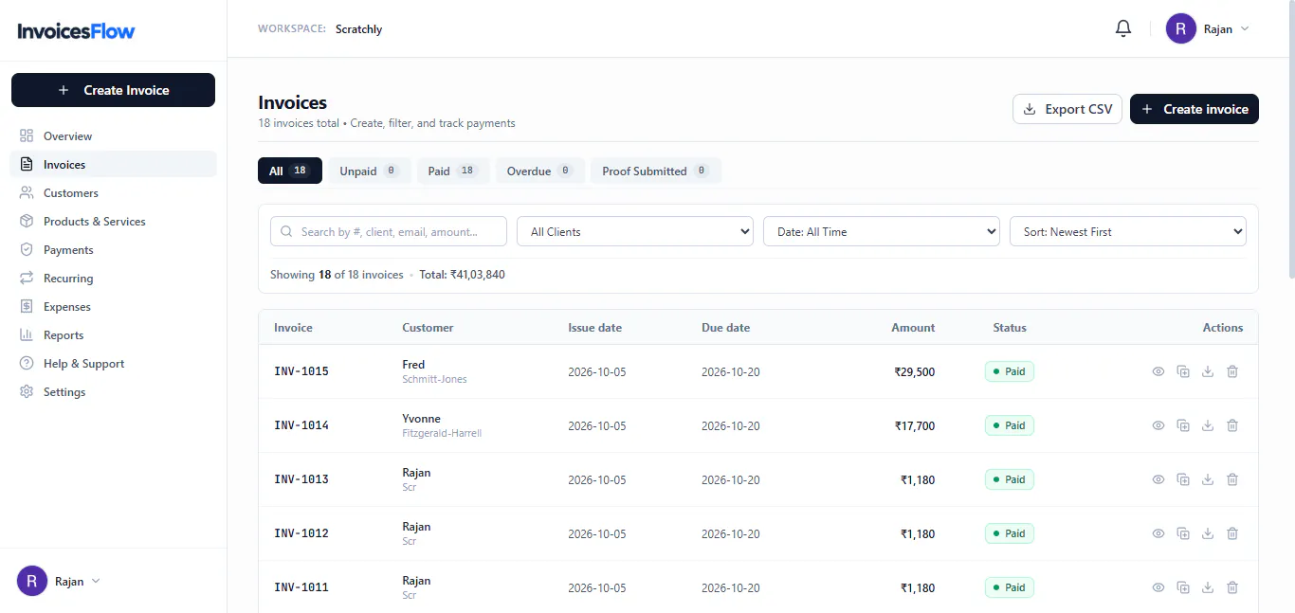Click the sidebar Create Invoice button
The width and height of the screenshot is (1295, 613).
point(113,90)
